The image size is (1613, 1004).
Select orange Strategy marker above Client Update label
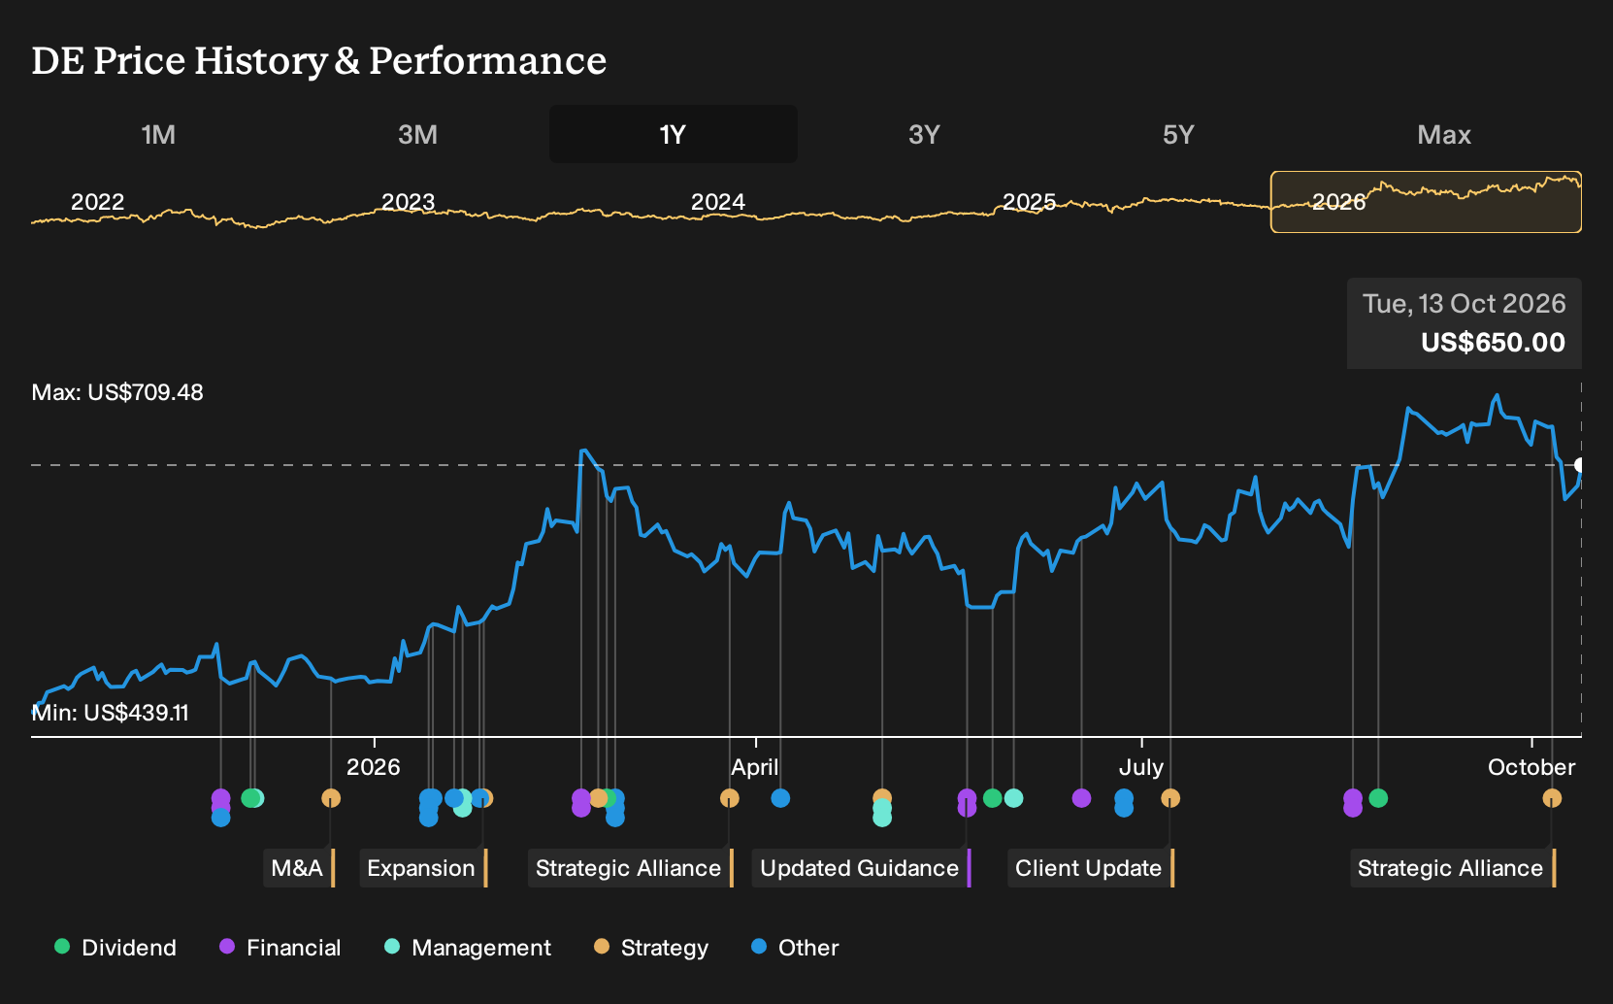pyautogui.click(x=1170, y=798)
